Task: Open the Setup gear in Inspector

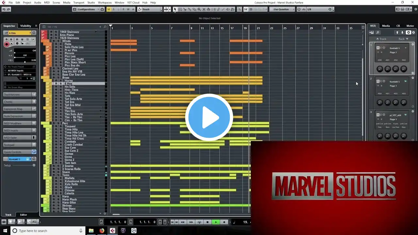Action: (x=34, y=165)
